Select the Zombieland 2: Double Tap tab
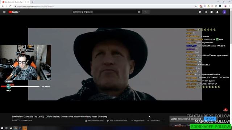The width and height of the screenshot is (232, 130). tap(15, 2)
